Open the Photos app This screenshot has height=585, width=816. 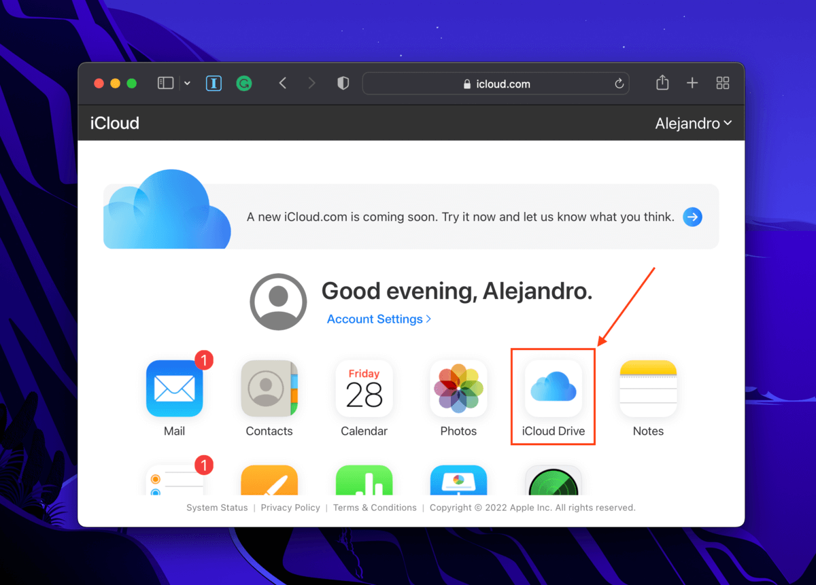pos(458,389)
